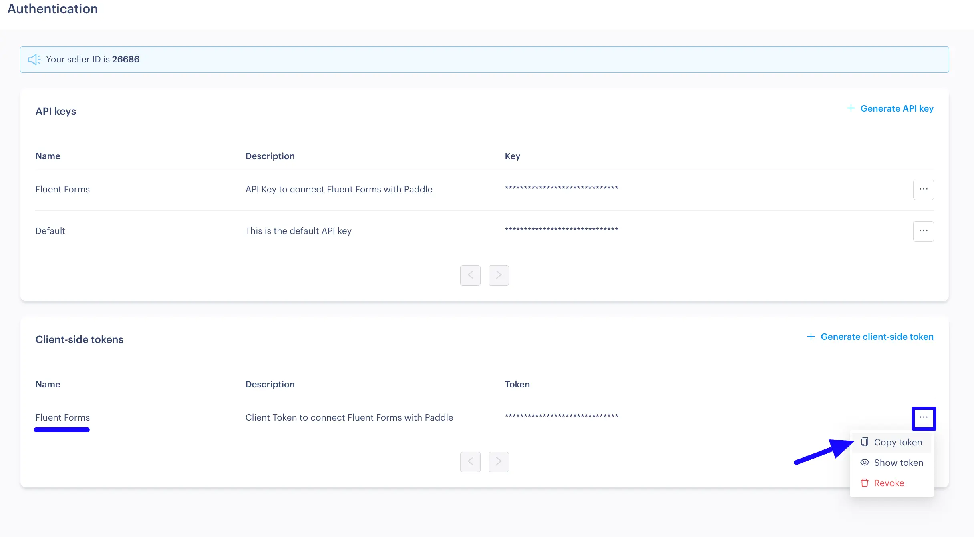
Task: Click Description header in API keys table
Action: 270,156
